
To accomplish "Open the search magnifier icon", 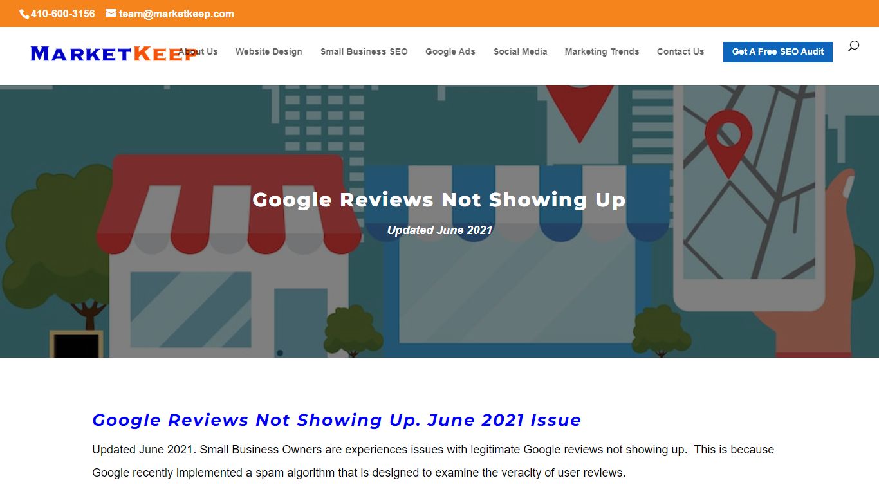I will point(853,46).
